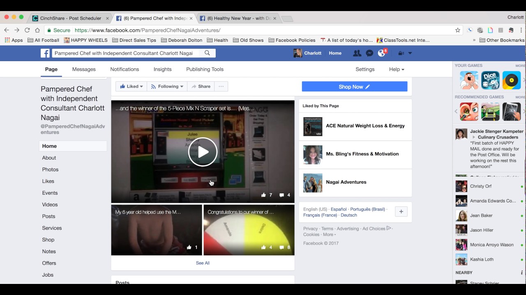Screen dimensions: 526x295
Task: Select About in the page sidebar
Action: coord(49,158)
